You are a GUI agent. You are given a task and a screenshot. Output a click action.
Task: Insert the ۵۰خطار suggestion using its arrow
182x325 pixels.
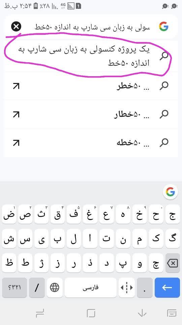pyautogui.click(x=16, y=114)
